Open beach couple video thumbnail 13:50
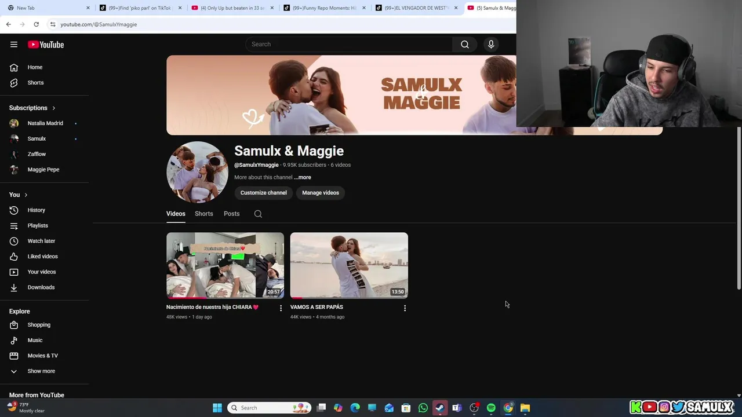The width and height of the screenshot is (742, 417). [x=349, y=265]
